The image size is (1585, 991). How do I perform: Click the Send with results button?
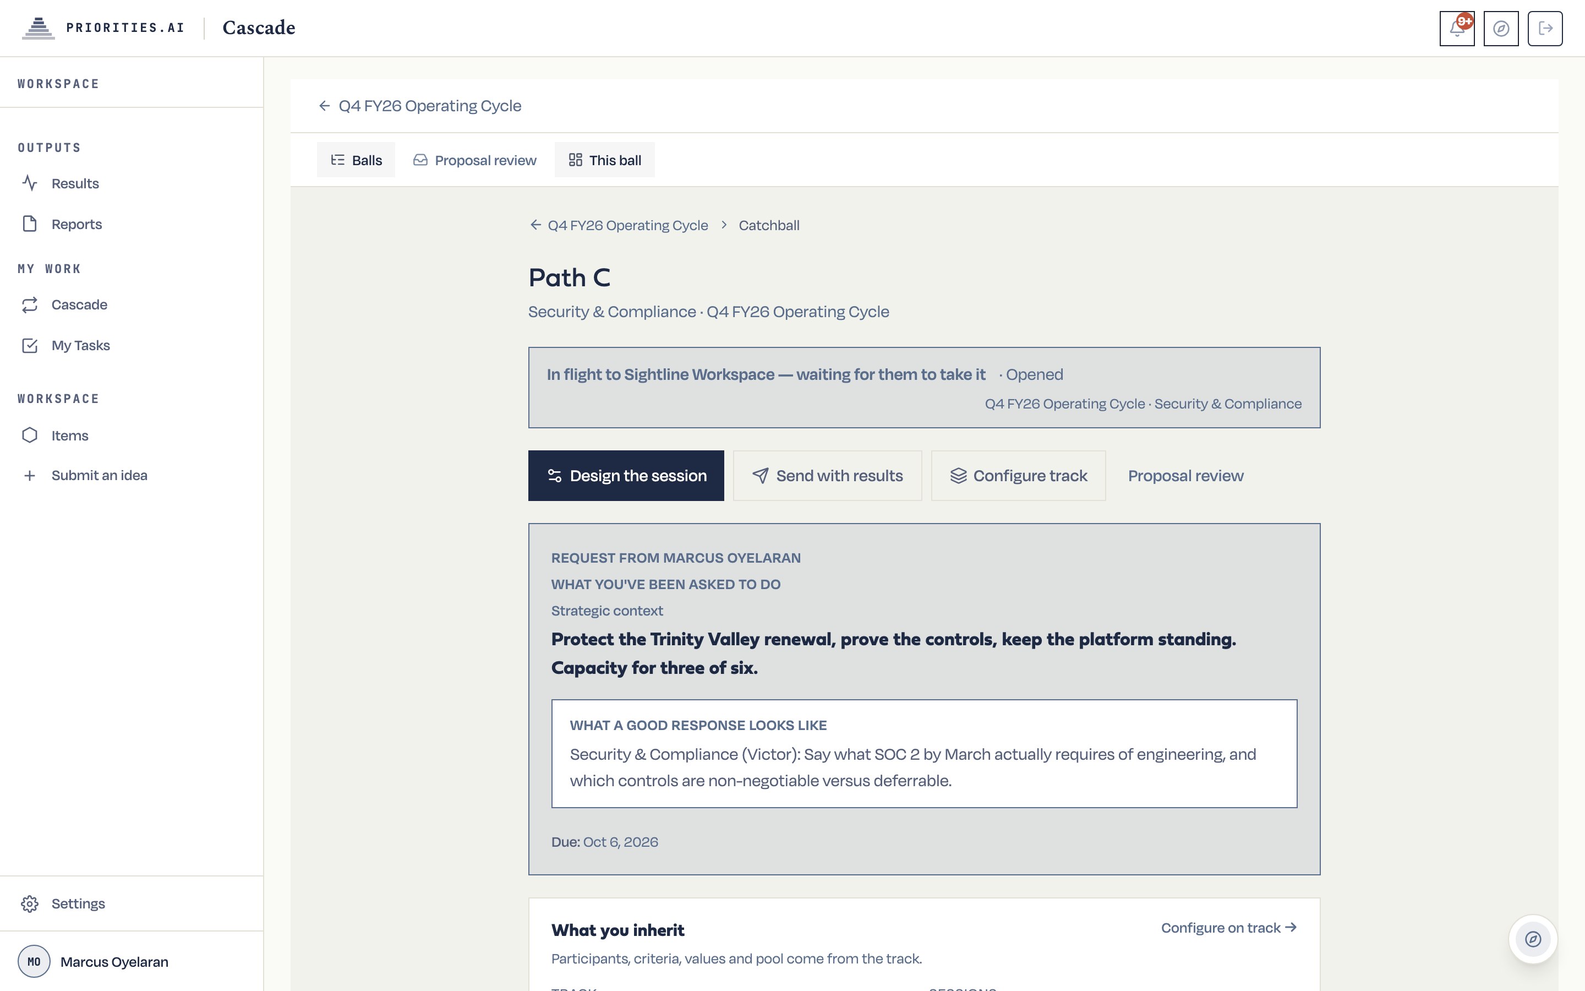tap(827, 476)
